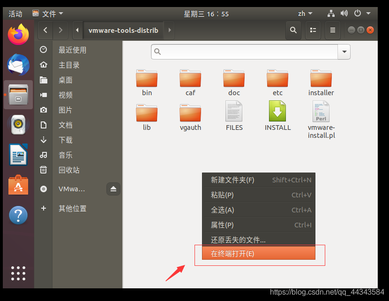The image size is (389, 301).
Task: Switch to list view
Action: tap(313, 30)
